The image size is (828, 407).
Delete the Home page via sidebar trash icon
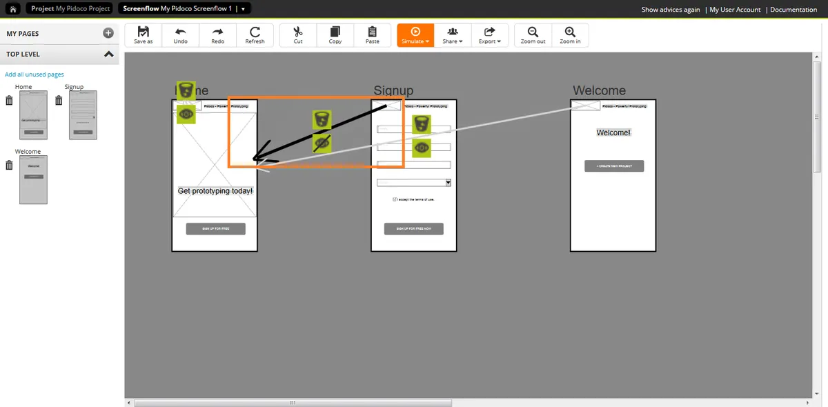tap(9, 101)
